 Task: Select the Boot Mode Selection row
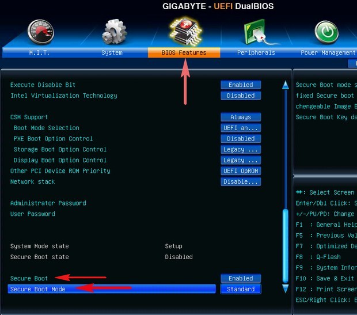tap(47, 128)
